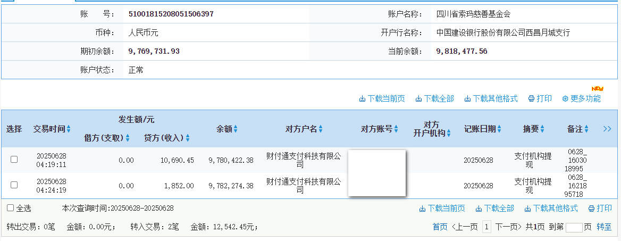
Task: Click the bottom 下载全部 link
Action: [x=494, y=208]
